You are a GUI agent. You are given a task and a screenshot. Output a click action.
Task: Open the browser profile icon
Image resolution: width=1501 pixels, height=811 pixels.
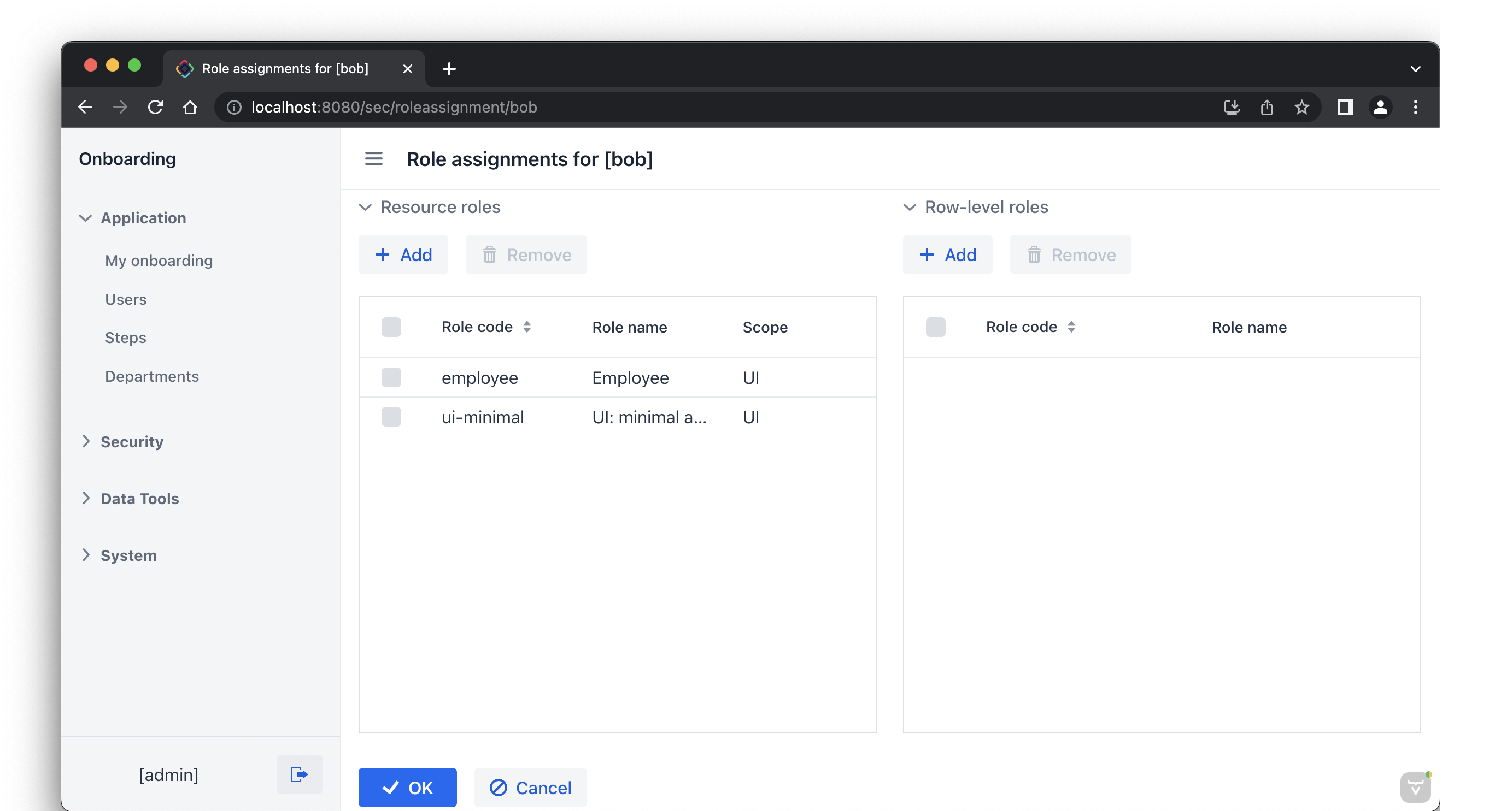[x=1380, y=107]
